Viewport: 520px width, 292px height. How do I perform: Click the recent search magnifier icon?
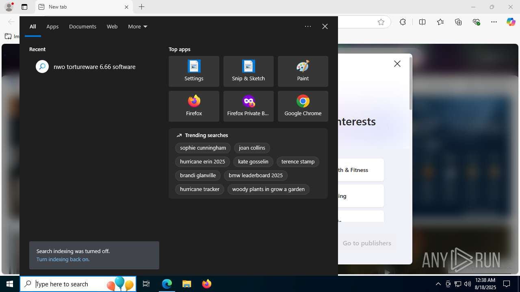tap(42, 67)
